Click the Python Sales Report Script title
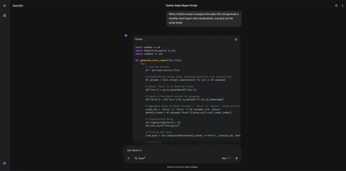The image size is (346, 171). tap(182, 6)
